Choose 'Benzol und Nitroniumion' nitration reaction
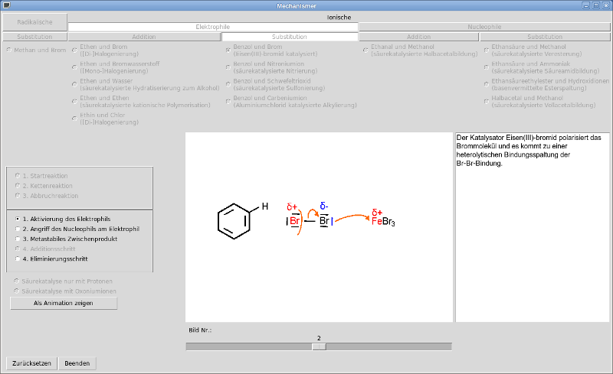The height and width of the screenshot is (374, 613). coord(228,67)
